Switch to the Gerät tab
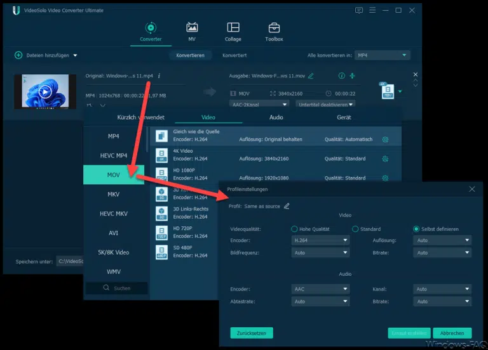Viewport: 488px width, 350px height. [344, 117]
